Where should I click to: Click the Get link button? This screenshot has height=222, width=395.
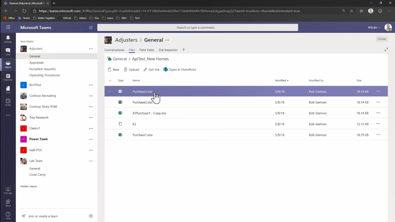tap(151, 69)
